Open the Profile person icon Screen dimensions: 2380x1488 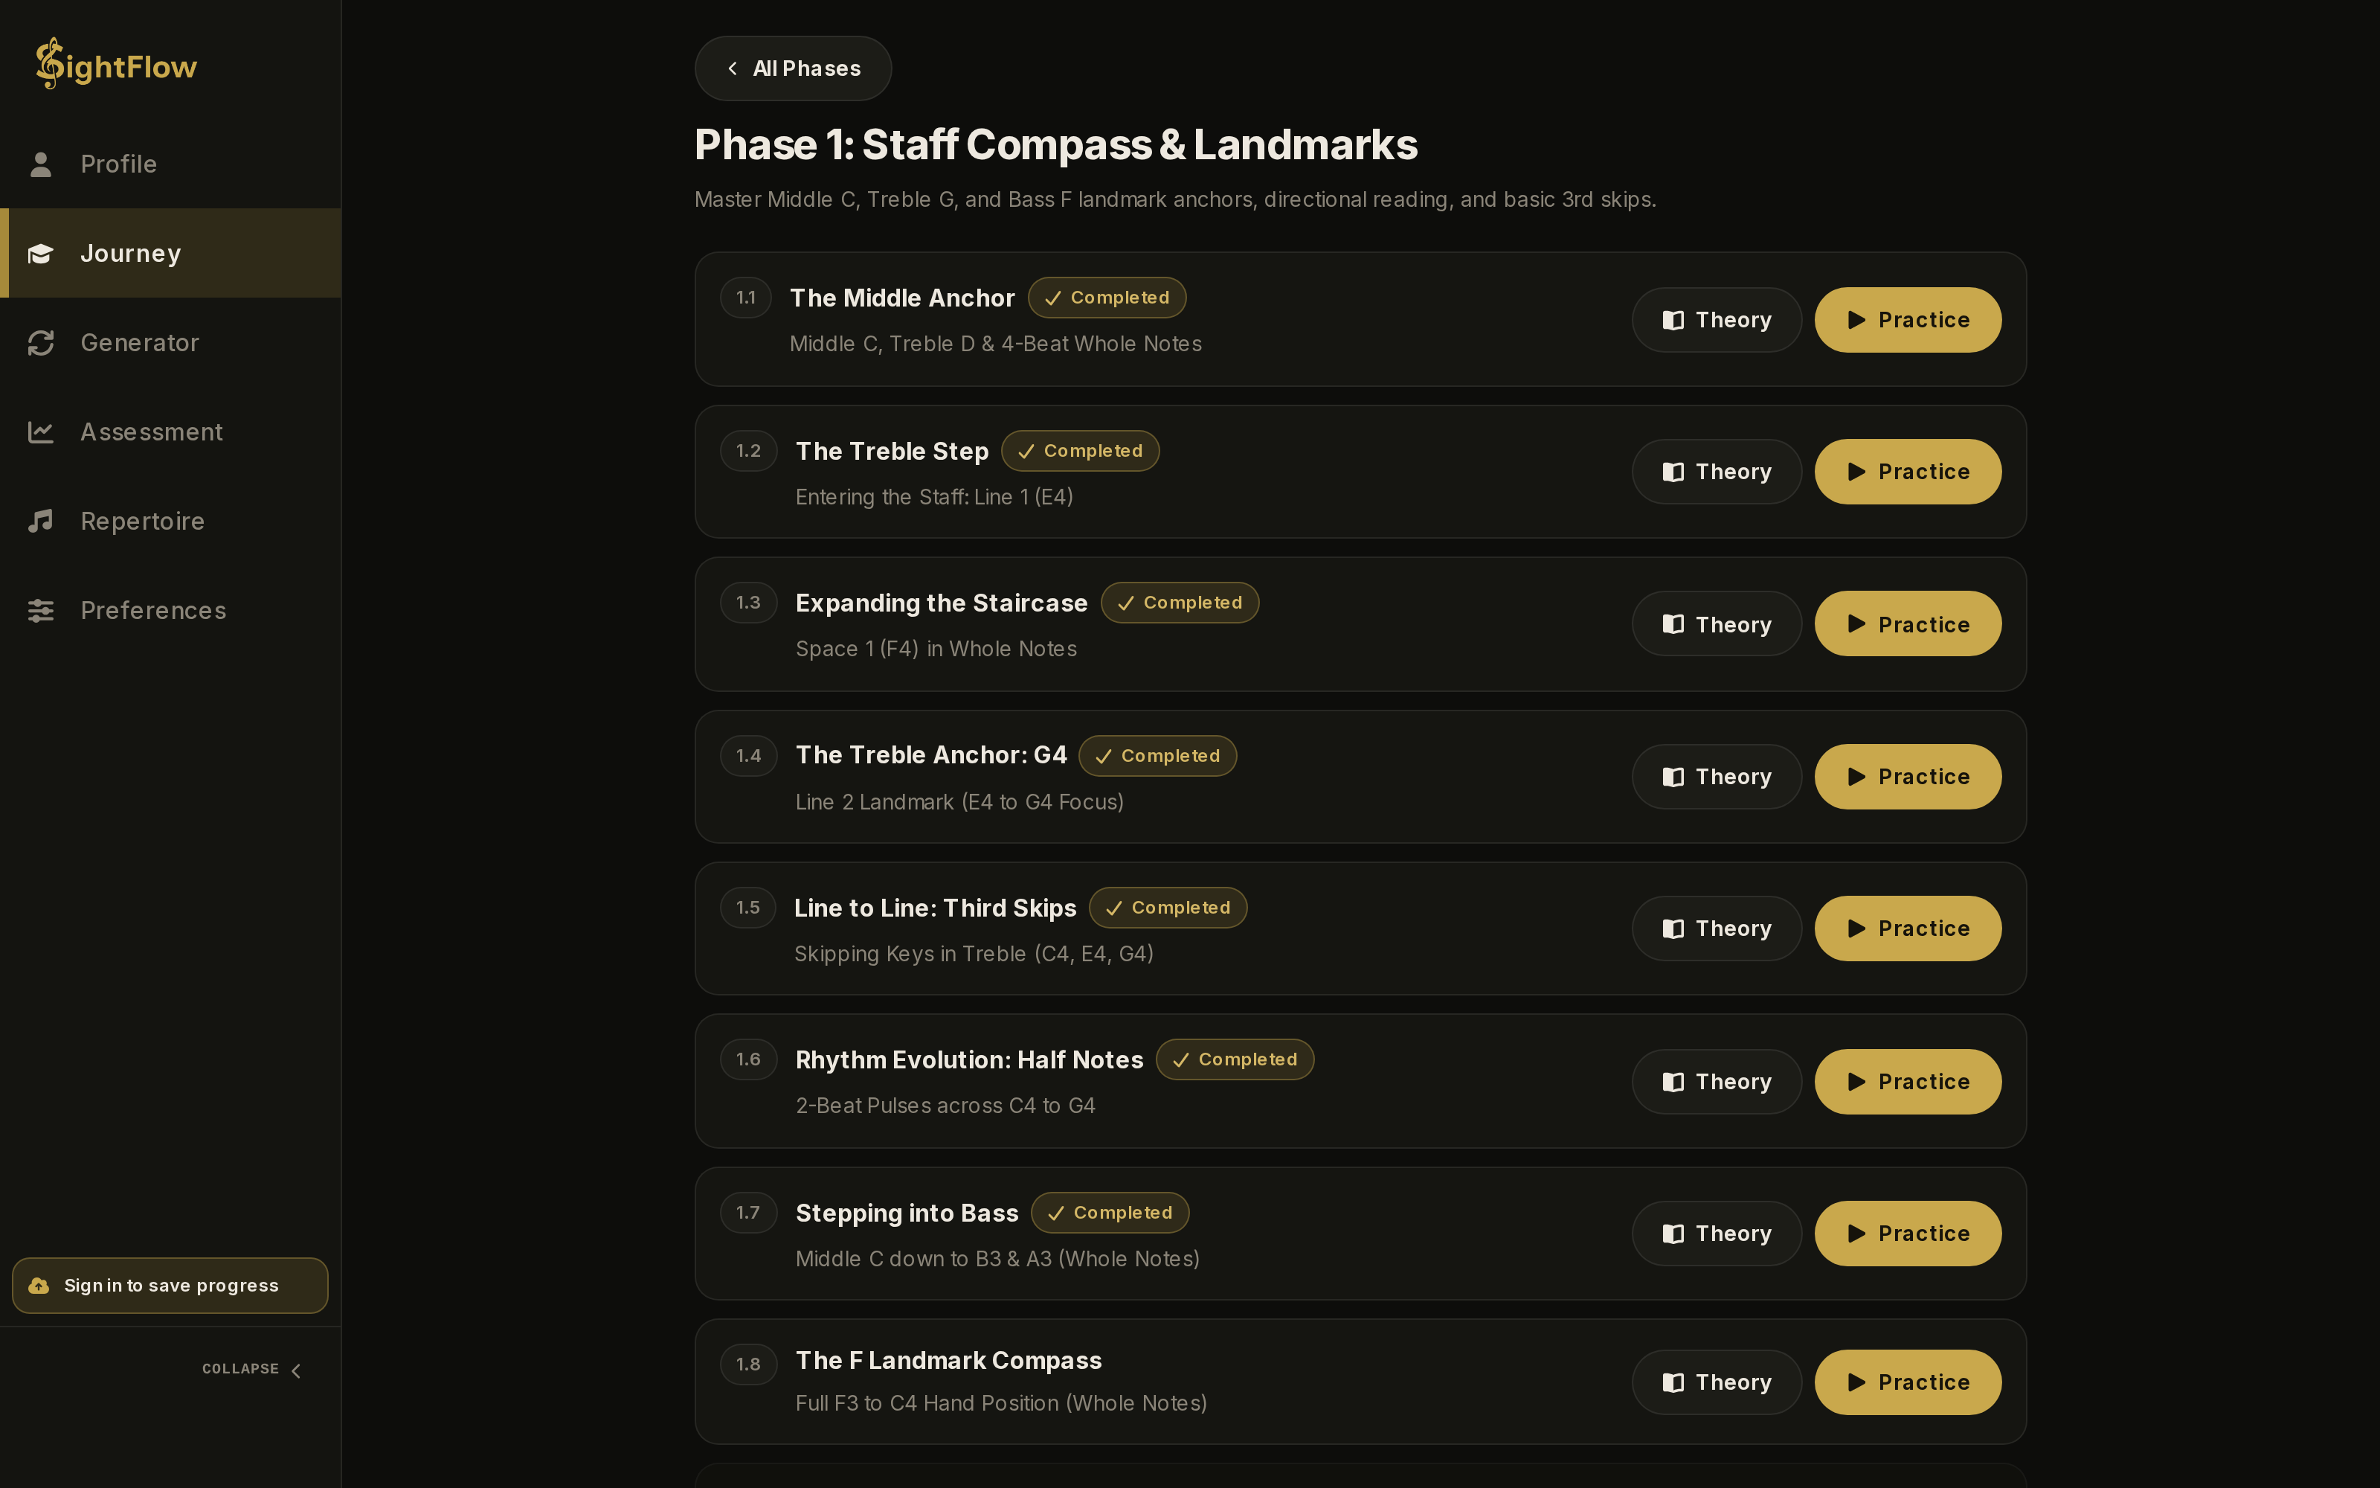click(40, 164)
